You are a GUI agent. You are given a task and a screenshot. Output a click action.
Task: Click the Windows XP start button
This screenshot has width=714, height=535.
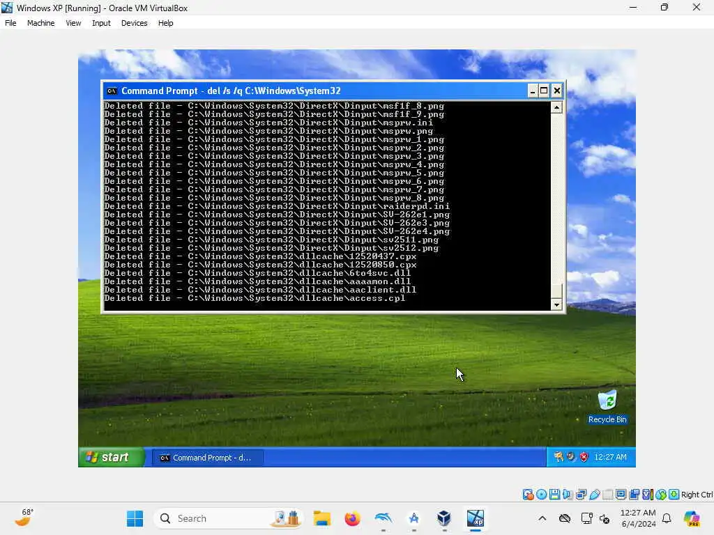click(x=112, y=457)
